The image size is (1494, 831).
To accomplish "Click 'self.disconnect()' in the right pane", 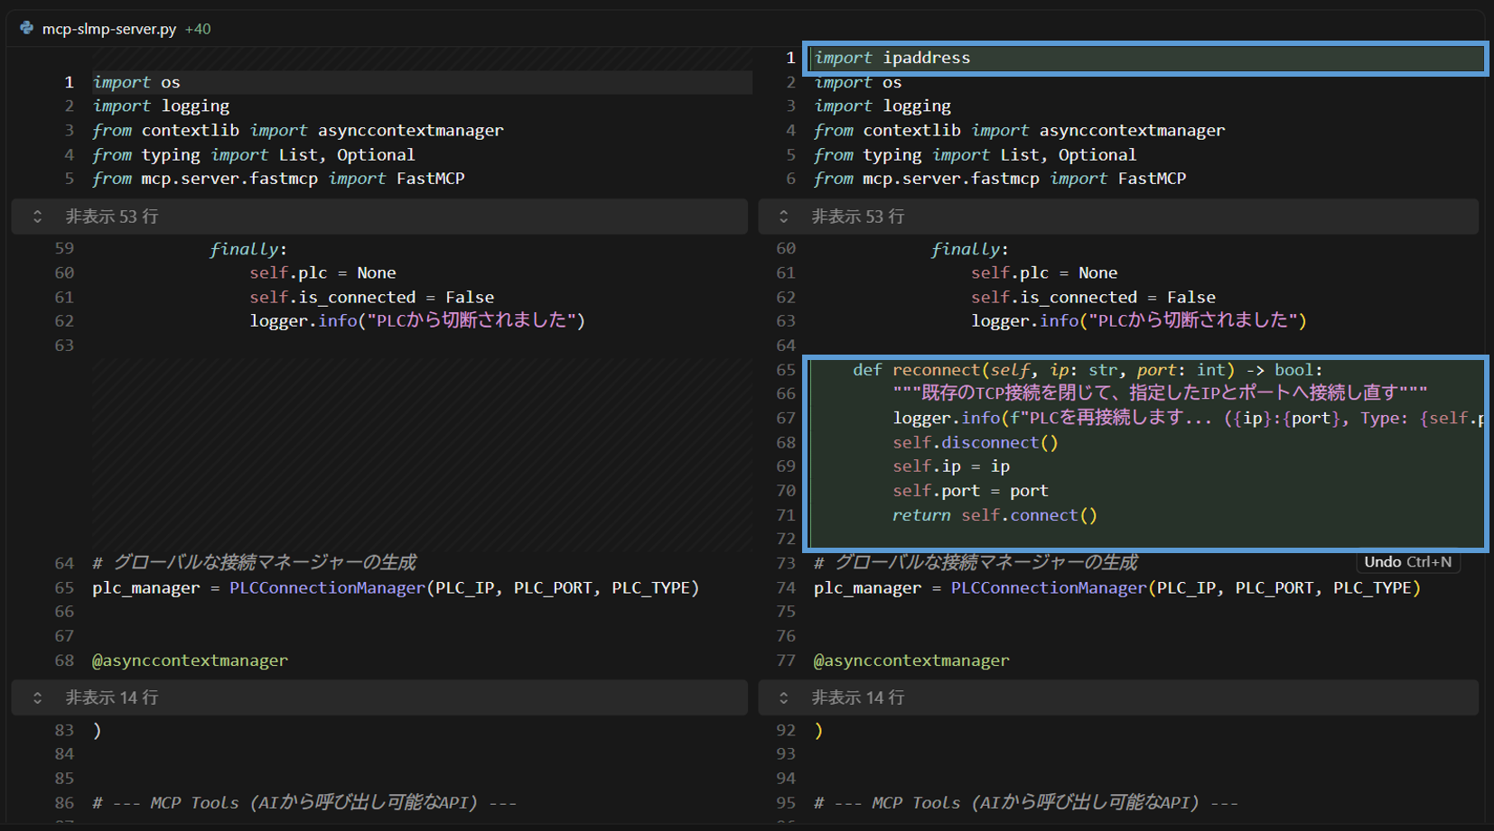I will point(976,443).
